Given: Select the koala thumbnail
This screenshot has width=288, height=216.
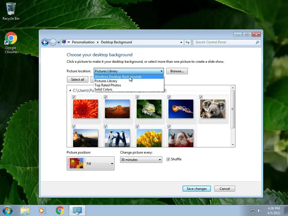Looking at the screenshot, I should point(213,109).
